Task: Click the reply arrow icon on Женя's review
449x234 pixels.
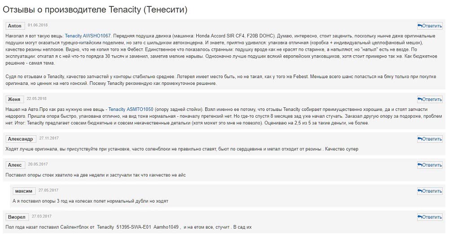Action: point(420,99)
